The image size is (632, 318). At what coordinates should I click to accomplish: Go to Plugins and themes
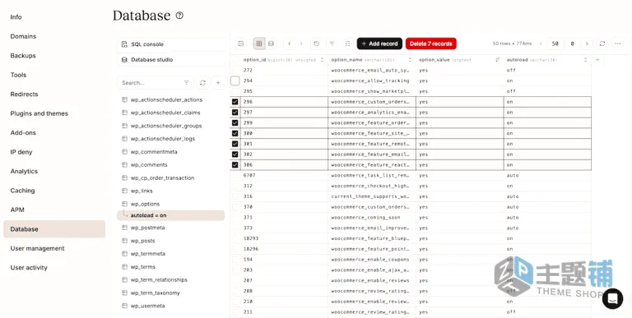[x=39, y=113]
